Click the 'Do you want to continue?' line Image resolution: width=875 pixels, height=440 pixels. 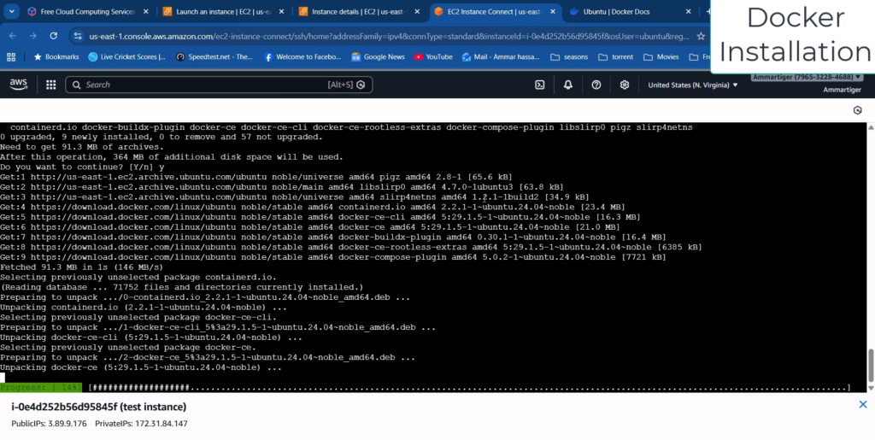[82, 167]
